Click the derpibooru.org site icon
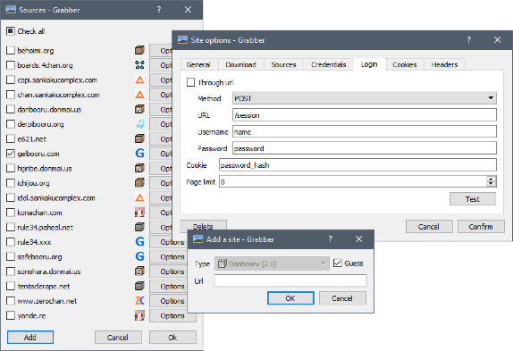Screen dimensions: 513x351 [139, 124]
